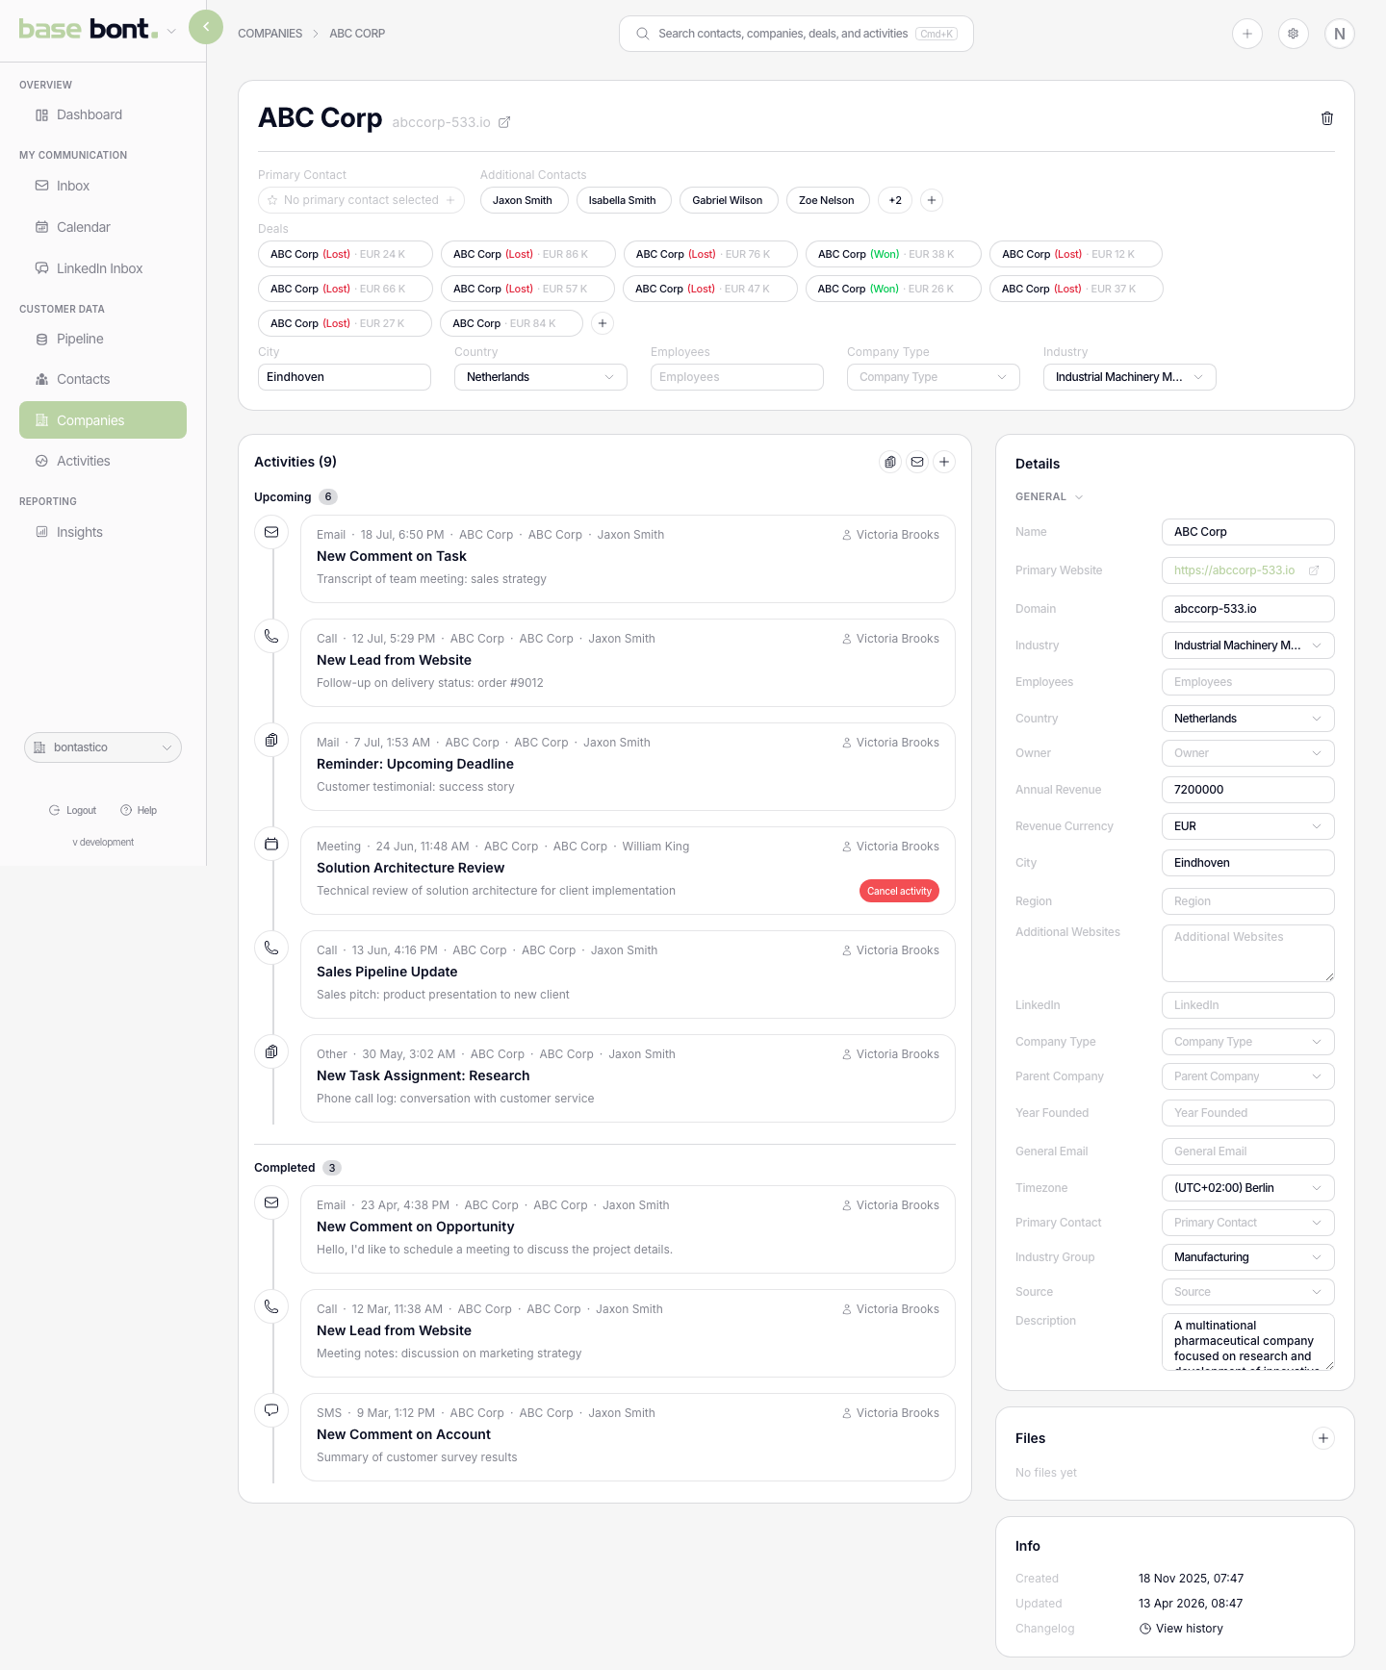Collapse the GENERAL details section
1386x1670 pixels.
(x=1049, y=497)
